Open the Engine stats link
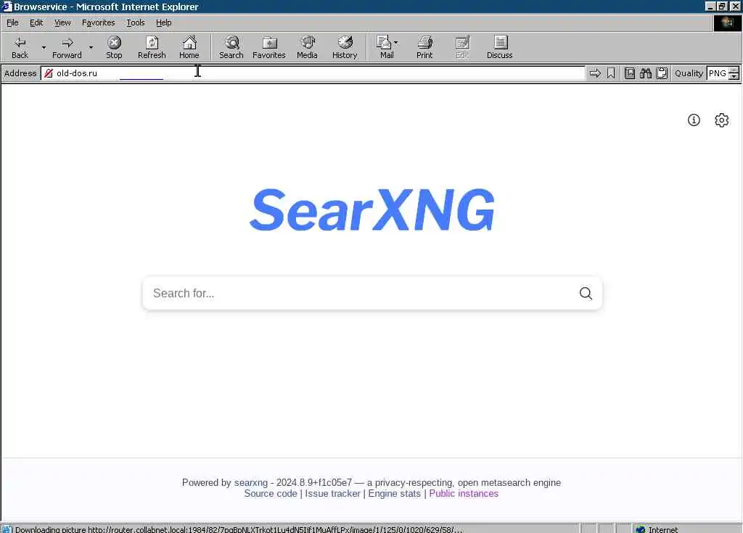This screenshot has height=533, width=743. coord(394,493)
